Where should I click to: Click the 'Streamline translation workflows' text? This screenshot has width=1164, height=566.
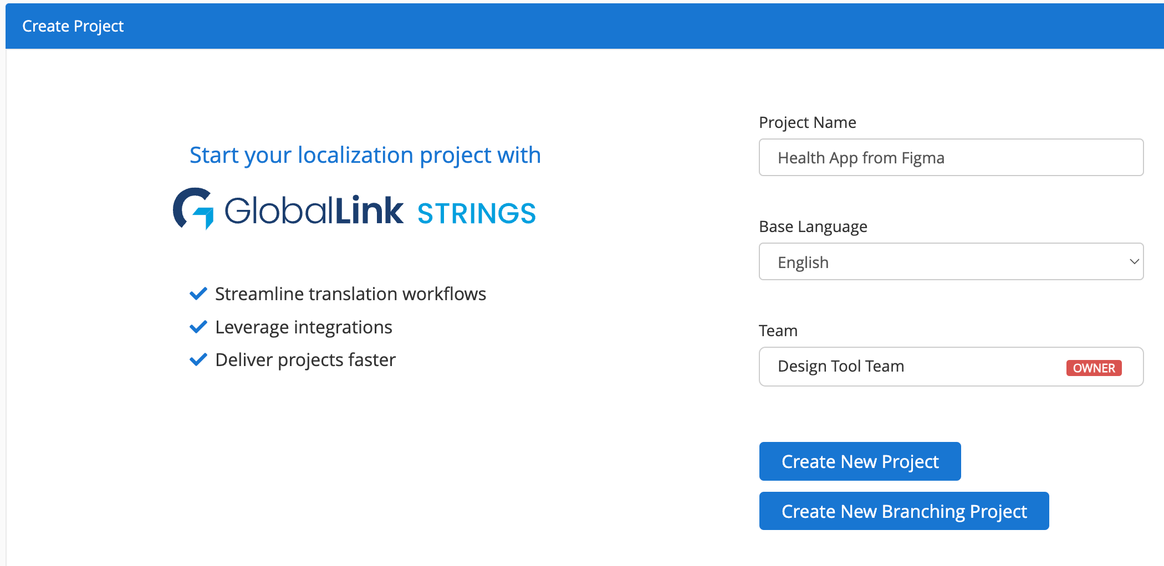350,294
